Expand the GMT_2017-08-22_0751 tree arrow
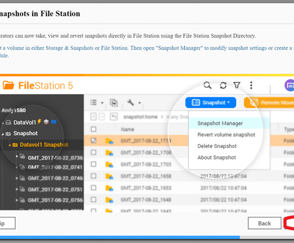Viewport: 294px width, 243px height. tap(17, 189)
